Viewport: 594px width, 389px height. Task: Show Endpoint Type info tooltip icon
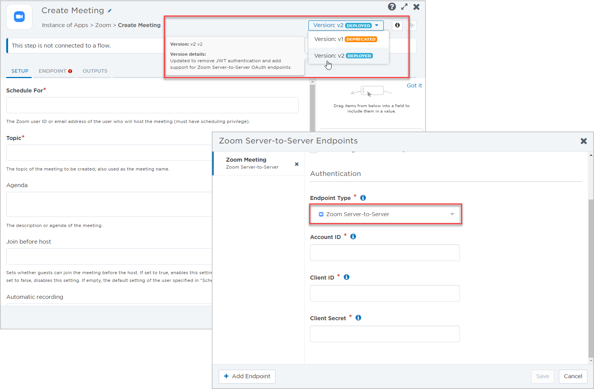click(x=363, y=198)
